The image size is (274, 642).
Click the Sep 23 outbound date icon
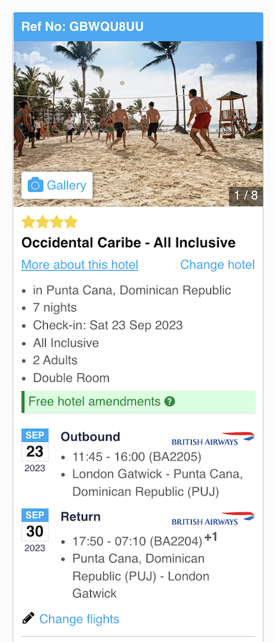[35, 450]
